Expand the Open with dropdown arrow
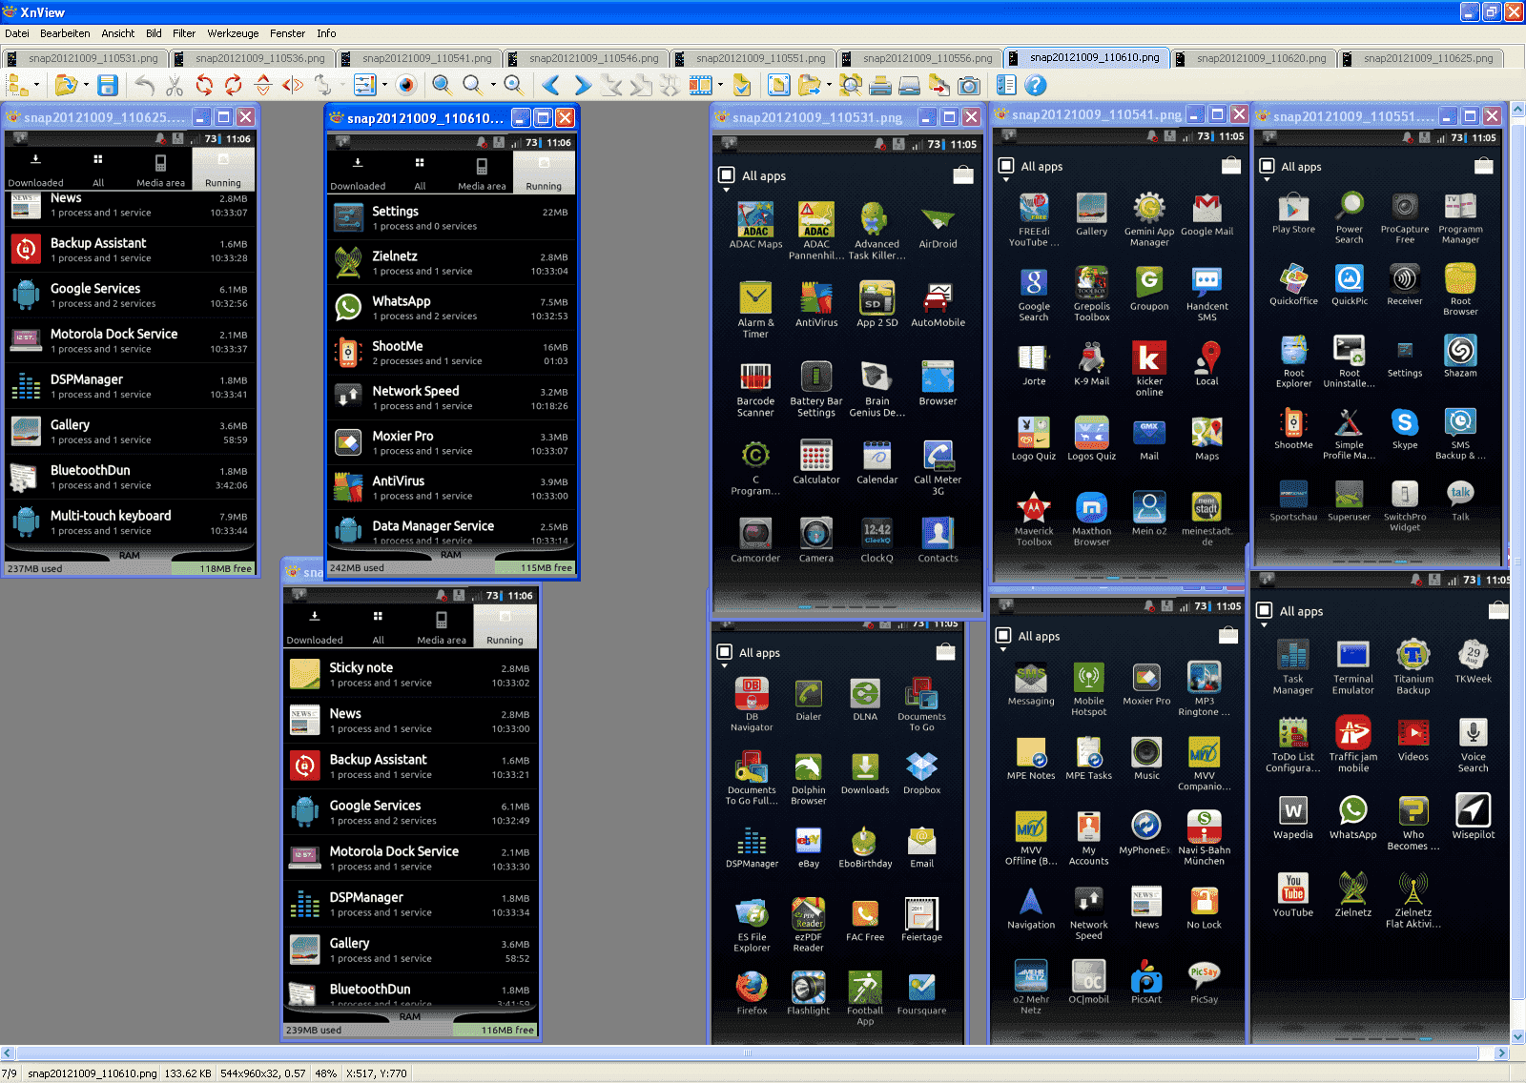This screenshot has width=1526, height=1083. [x=828, y=86]
